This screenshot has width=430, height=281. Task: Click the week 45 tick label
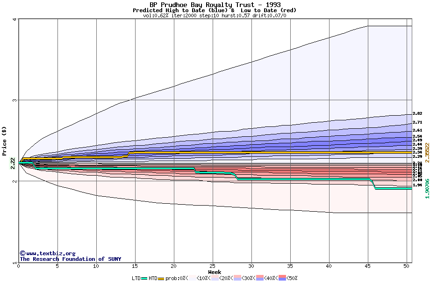[x=368, y=266]
